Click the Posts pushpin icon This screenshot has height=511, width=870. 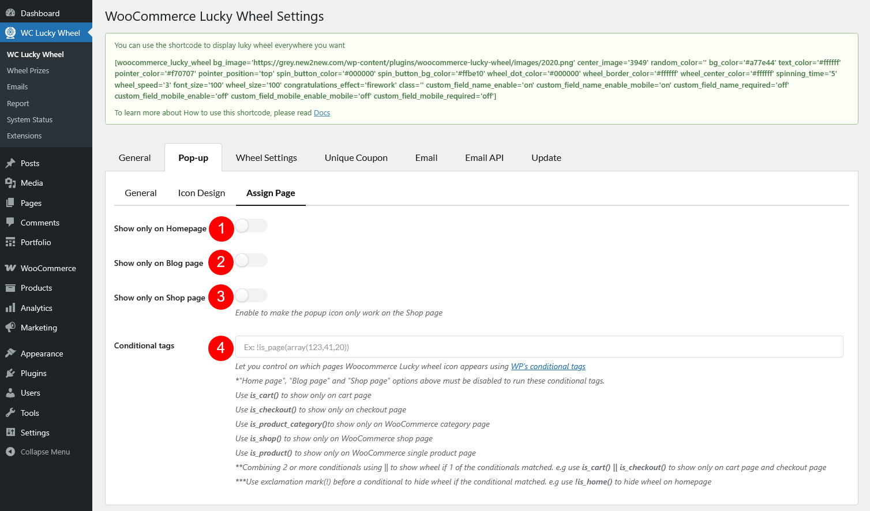10,163
